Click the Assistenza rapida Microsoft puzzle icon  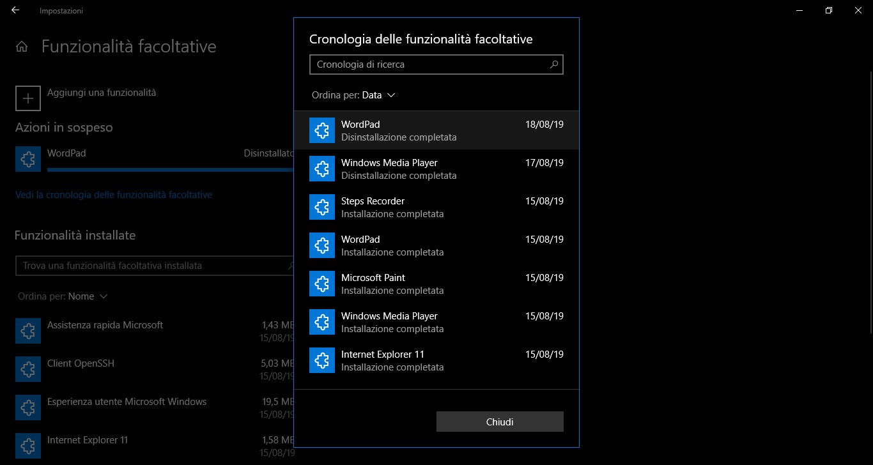[28, 331]
